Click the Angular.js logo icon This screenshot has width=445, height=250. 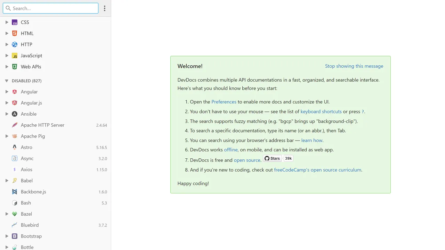click(15, 103)
